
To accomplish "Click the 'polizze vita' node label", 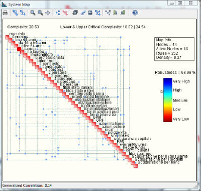I will click(117, 133).
